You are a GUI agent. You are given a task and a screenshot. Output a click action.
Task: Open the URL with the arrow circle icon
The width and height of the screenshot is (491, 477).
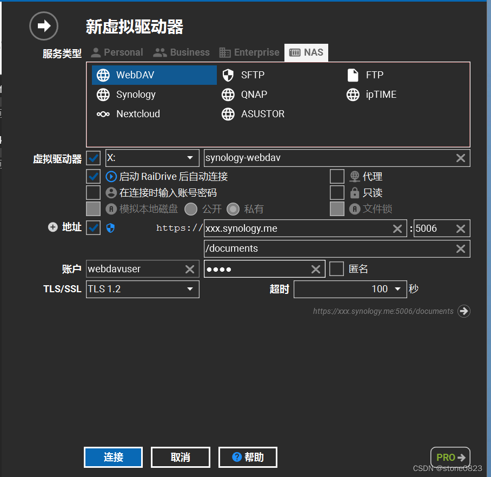[x=464, y=311]
